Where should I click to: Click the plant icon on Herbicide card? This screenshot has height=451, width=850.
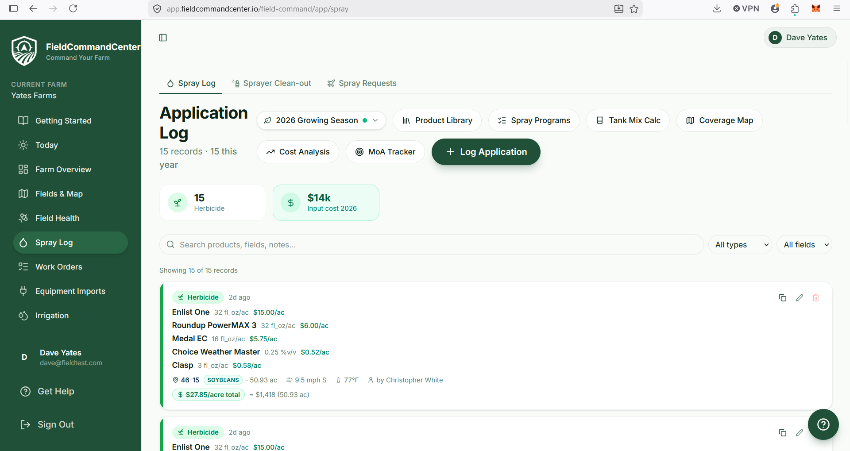(x=178, y=203)
